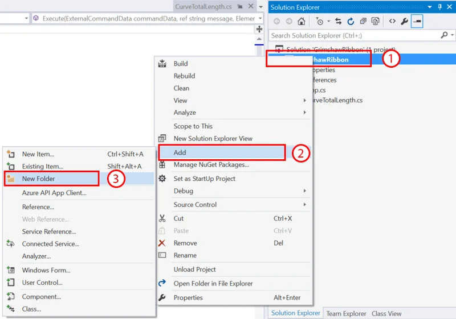Choose Scope to This
This screenshot has height=319, width=456.
point(235,126)
